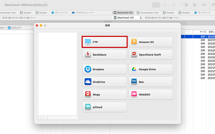Screen dimensions: 215x134
Task: Click the ellipsis column header
Action: 188,32
